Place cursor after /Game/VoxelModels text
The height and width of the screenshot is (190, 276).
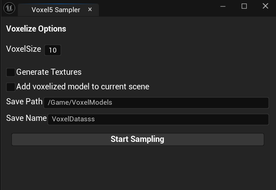pyautogui.click(x=112, y=102)
